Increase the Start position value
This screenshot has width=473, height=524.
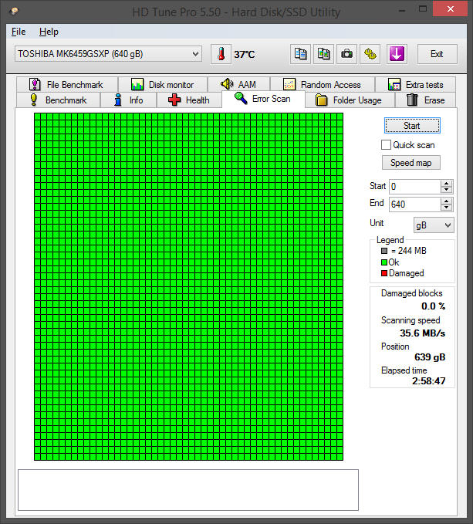[x=446, y=183]
